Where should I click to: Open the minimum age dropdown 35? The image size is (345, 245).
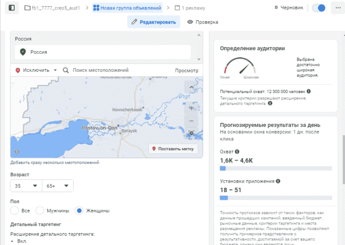pos(26,186)
